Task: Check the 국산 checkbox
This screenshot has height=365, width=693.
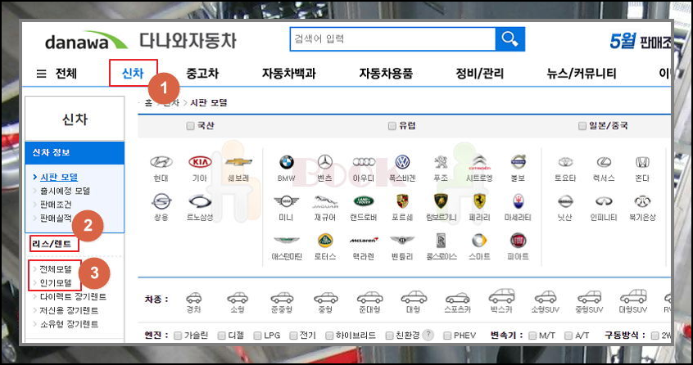Action: pyautogui.click(x=191, y=126)
